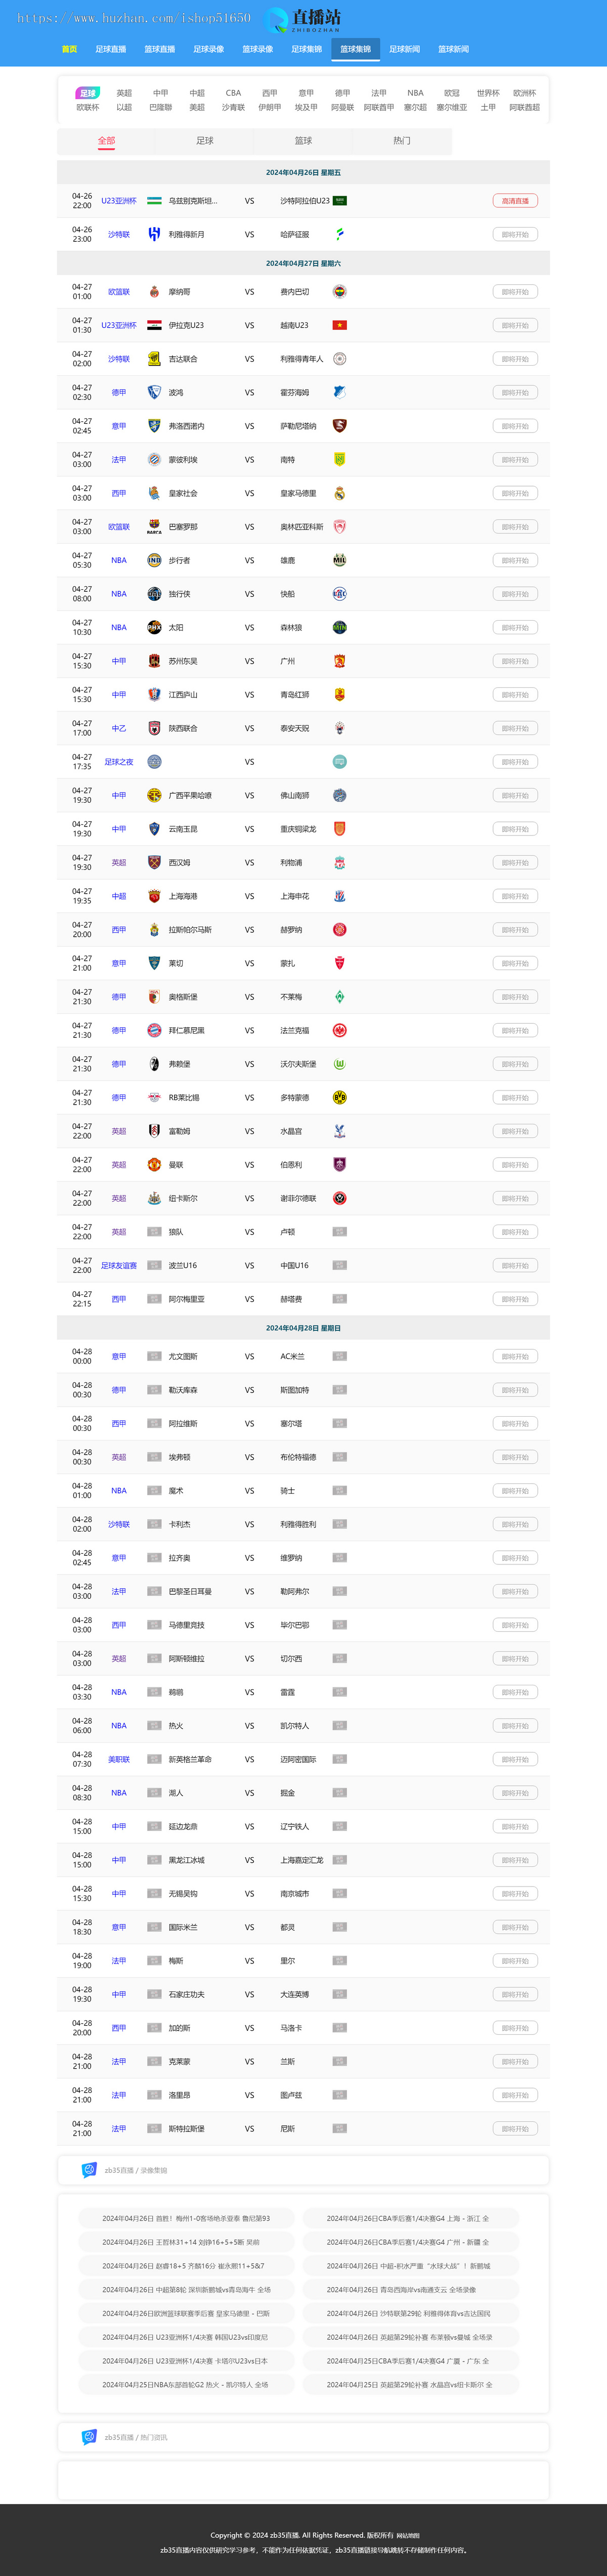Click the 国际米兰 team name

(183, 1927)
